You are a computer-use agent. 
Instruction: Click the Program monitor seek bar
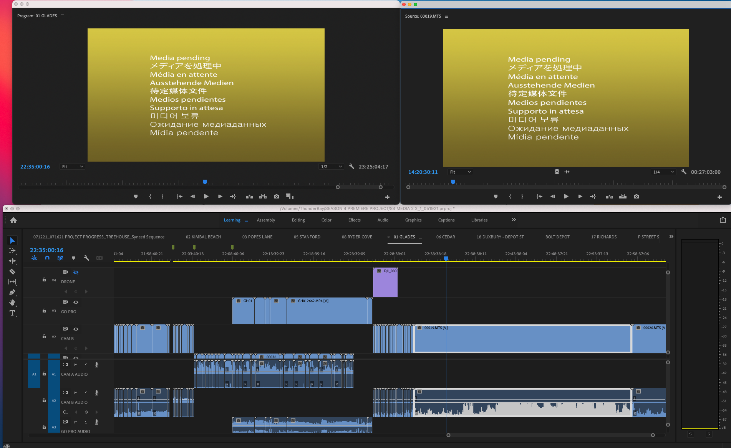205,182
